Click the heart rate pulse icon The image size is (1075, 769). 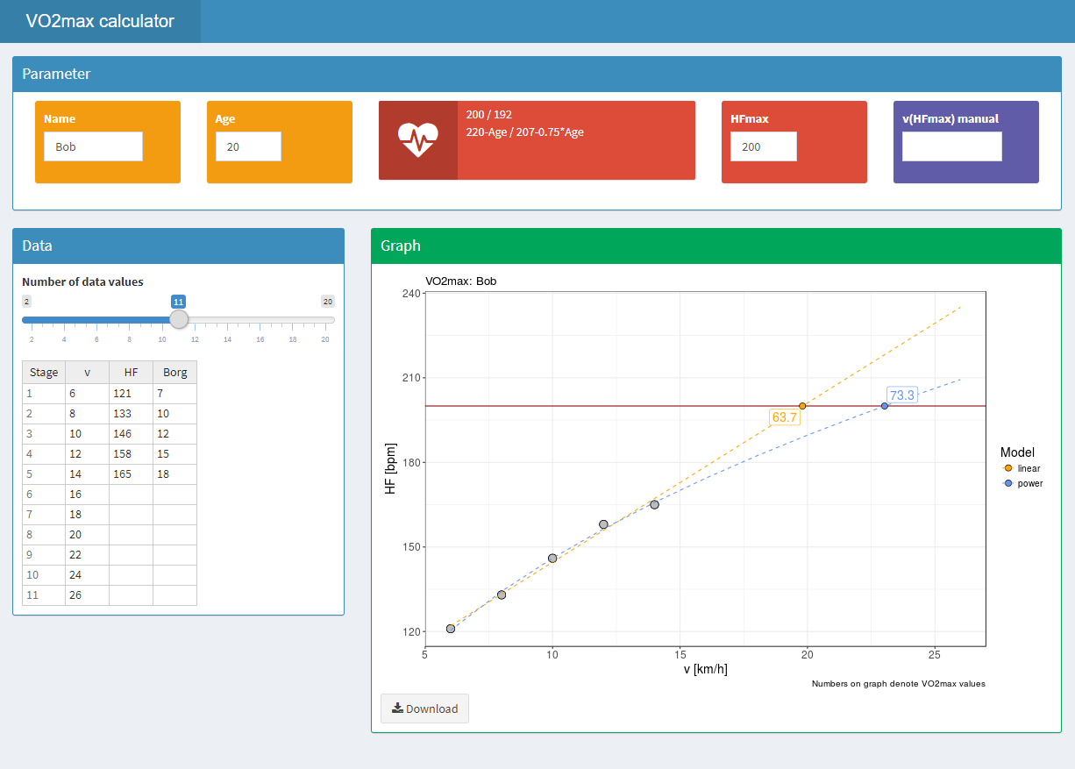pos(417,140)
